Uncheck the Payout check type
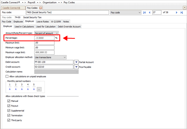Image resolution: width=187 pixels, height=129 pixels. tap(9, 106)
